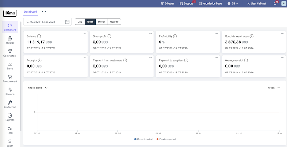The width and height of the screenshot is (287, 147).
Task: Open the E-helper link
Action: pyautogui.click(x=168, y=3)
